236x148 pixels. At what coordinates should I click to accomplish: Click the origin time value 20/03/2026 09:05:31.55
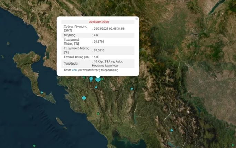click(x=109, y=29)
